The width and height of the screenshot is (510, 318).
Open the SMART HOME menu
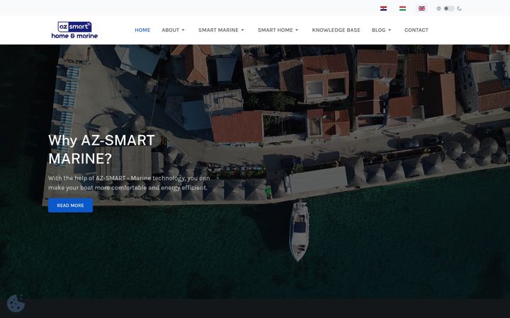pyautogui.click(x=275, y=30)
